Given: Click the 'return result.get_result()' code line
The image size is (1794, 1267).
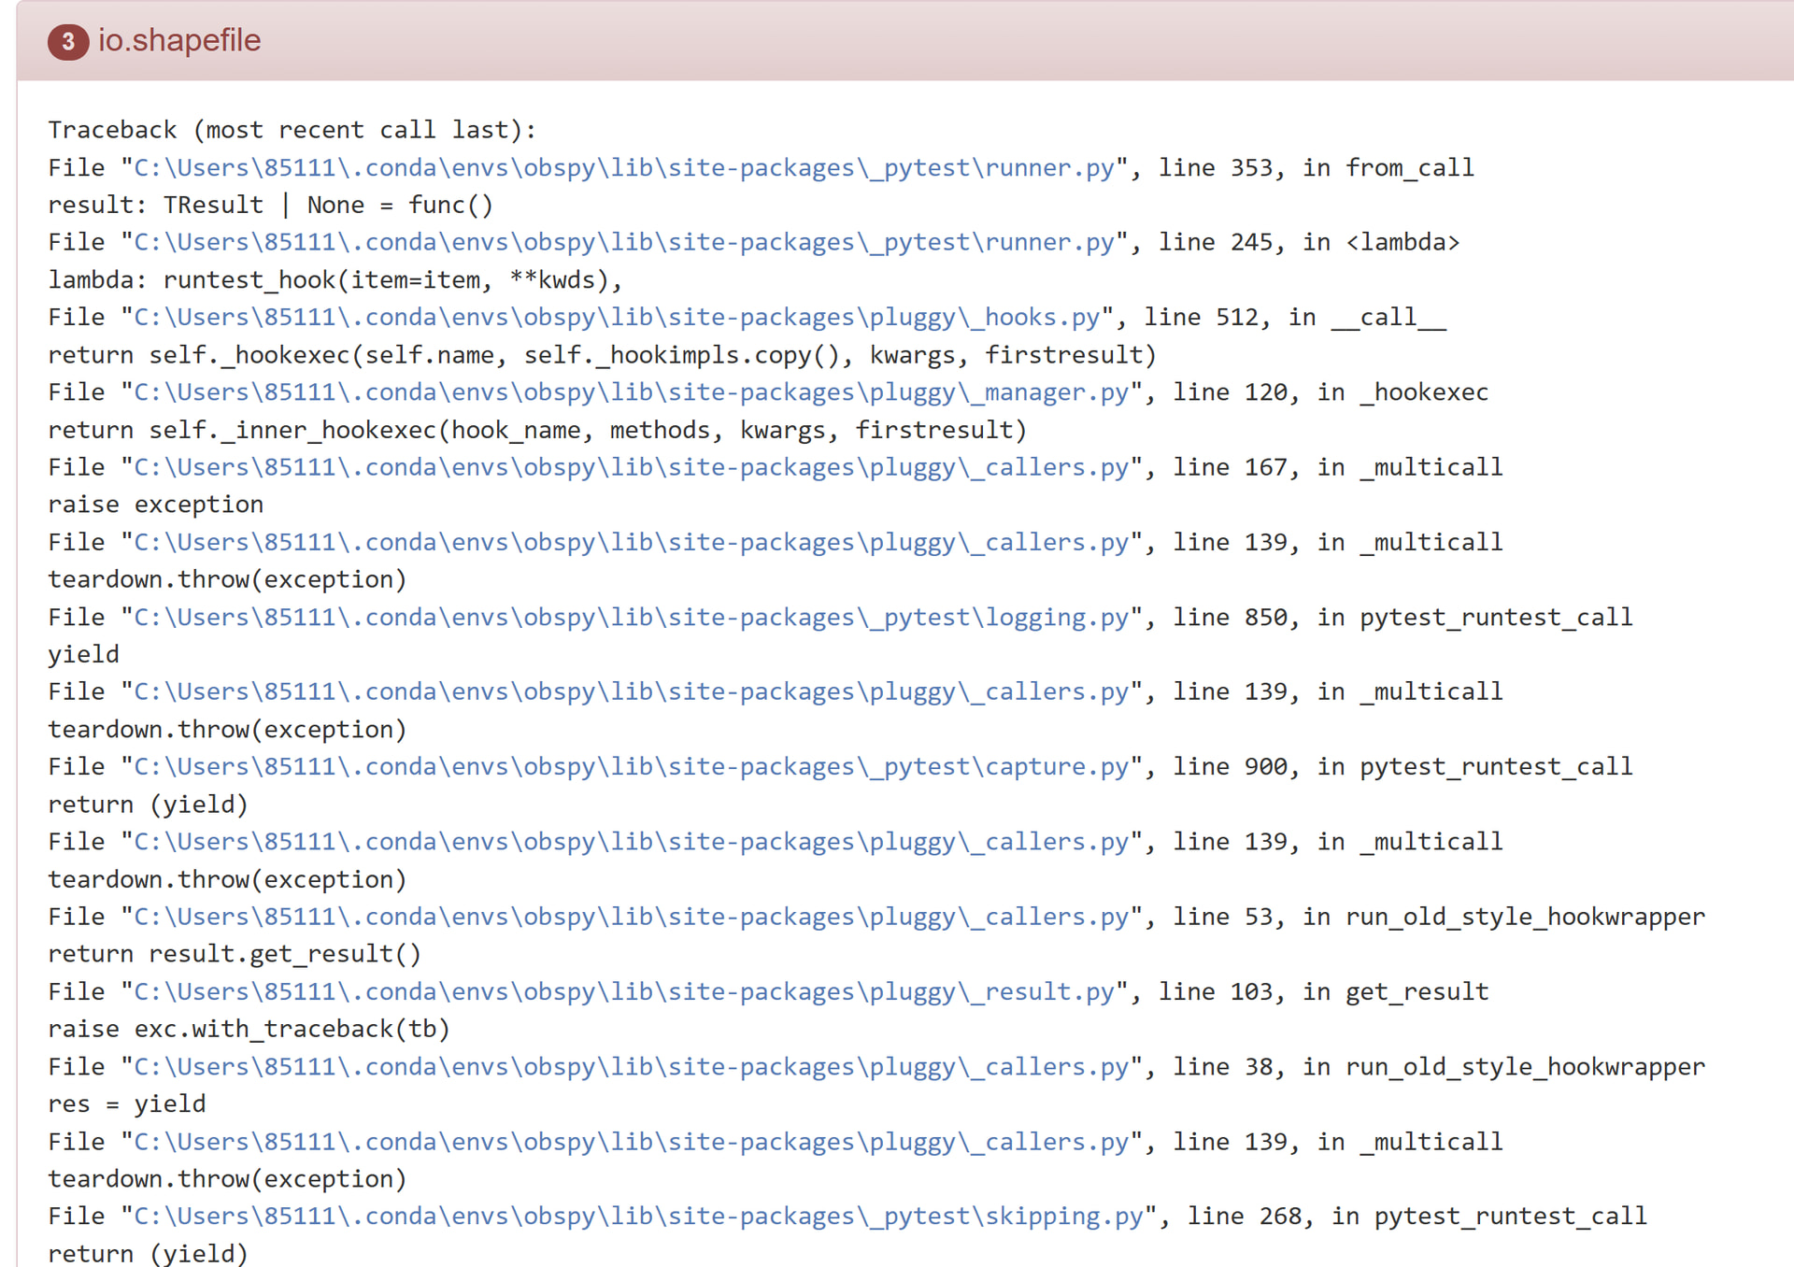Looking at the screenshot, I should pyautogui.click(x=235, y=954).
